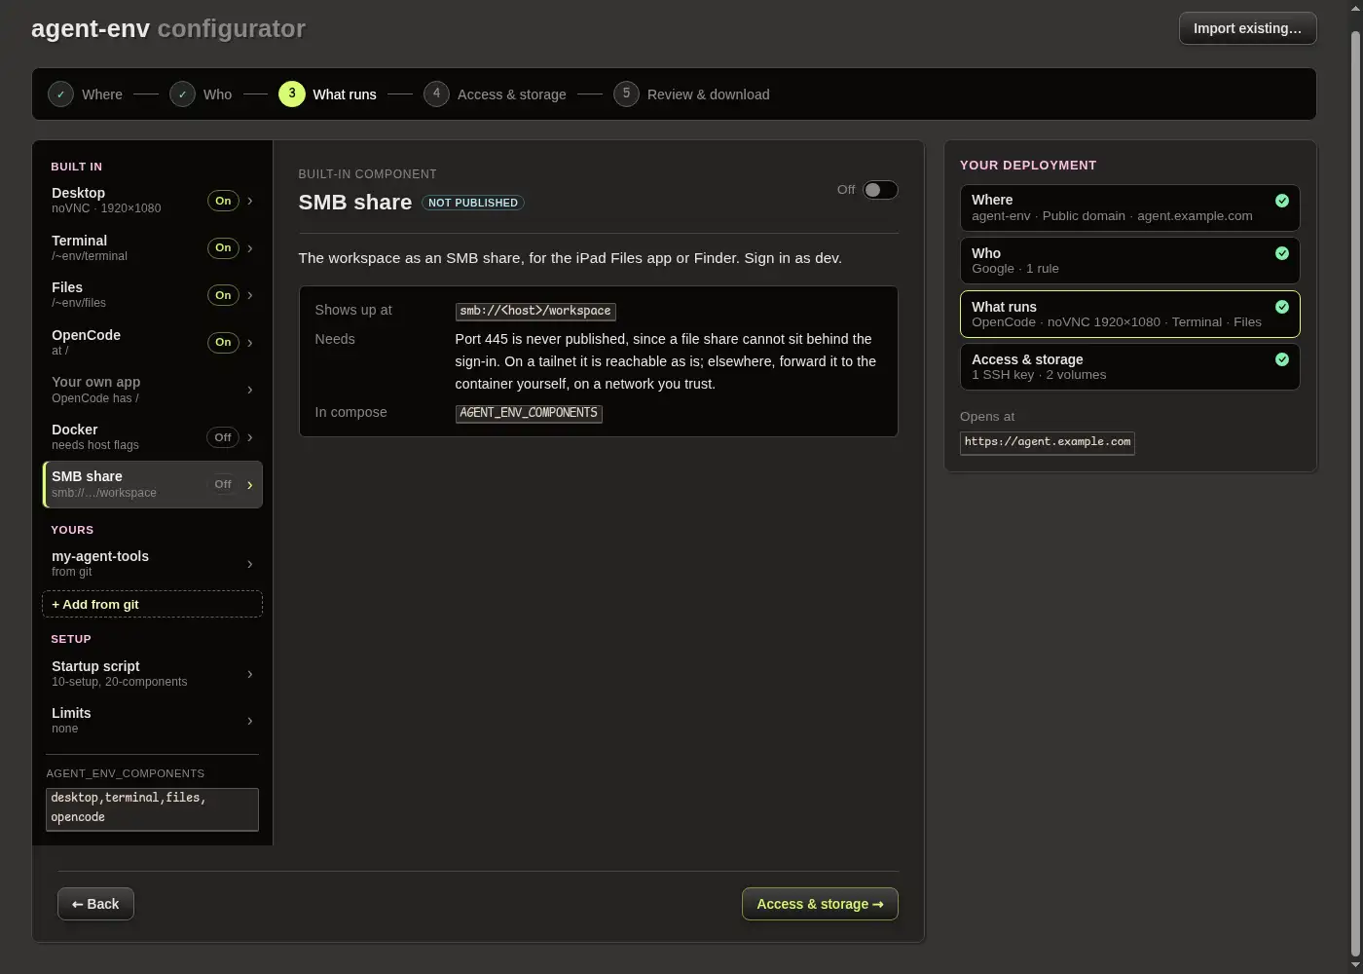This screenshot has height=974, width=1363.
Task: Click the Who step checkmark circle
Action: pyautogui.click(x=182, y=94)
